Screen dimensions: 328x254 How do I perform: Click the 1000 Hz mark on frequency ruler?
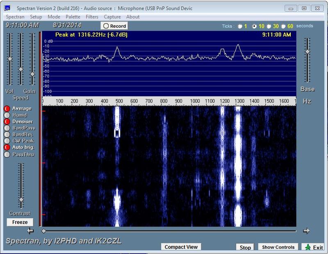(x=195, y=101)
